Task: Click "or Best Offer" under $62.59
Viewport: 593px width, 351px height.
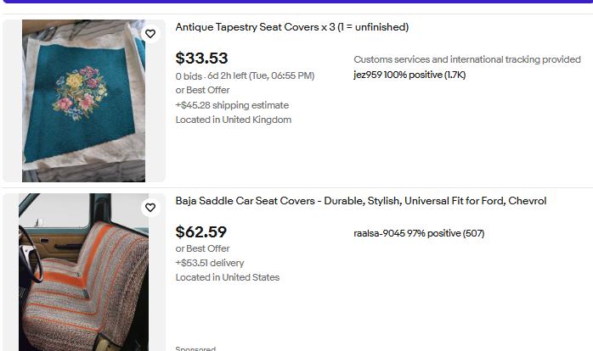Action: click(203, 248)
